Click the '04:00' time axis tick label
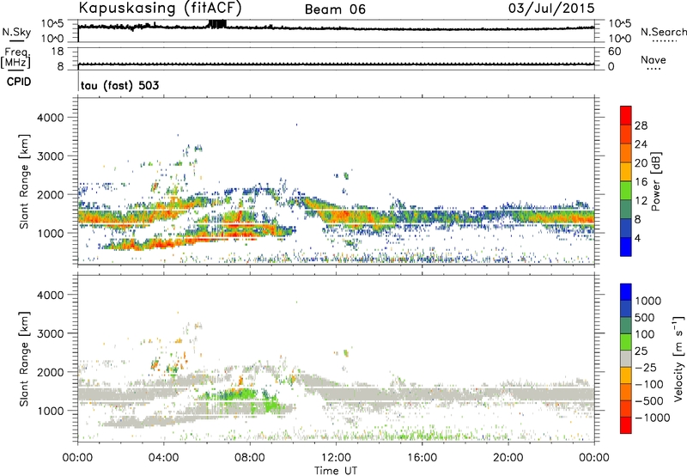This screenshot has height=476, width=687. tap(164, 458)
